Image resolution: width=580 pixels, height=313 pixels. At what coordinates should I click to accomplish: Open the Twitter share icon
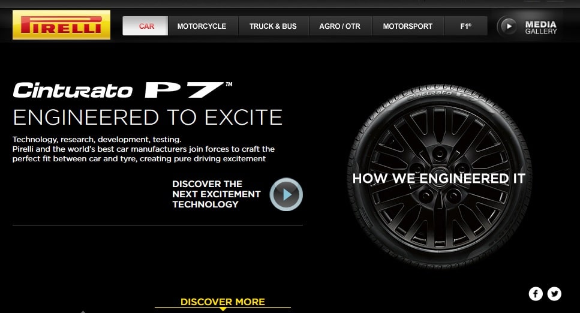pyautogui.click(x=554, y=294)
